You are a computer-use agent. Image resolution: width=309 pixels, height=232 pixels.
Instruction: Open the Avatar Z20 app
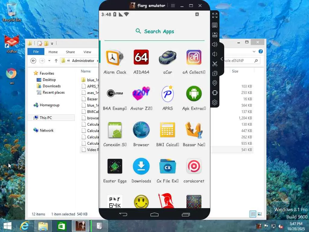[x=141, y=93]
